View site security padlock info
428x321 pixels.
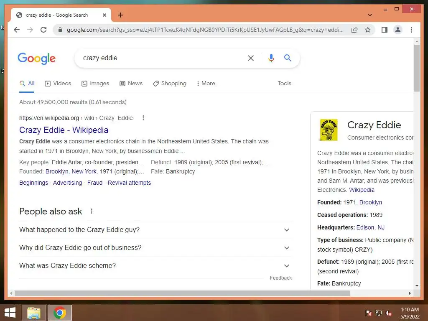coord(60,30)
